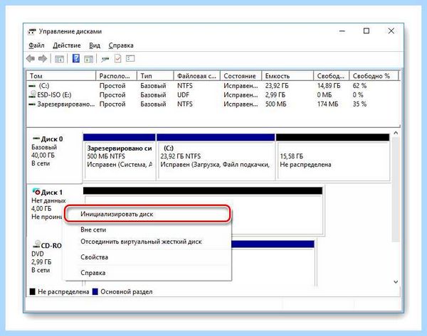Image resolution: width=427 pixels, height=336 pixels.
Task: Click the Disk Management title bar icon
Action: (32, 31)
